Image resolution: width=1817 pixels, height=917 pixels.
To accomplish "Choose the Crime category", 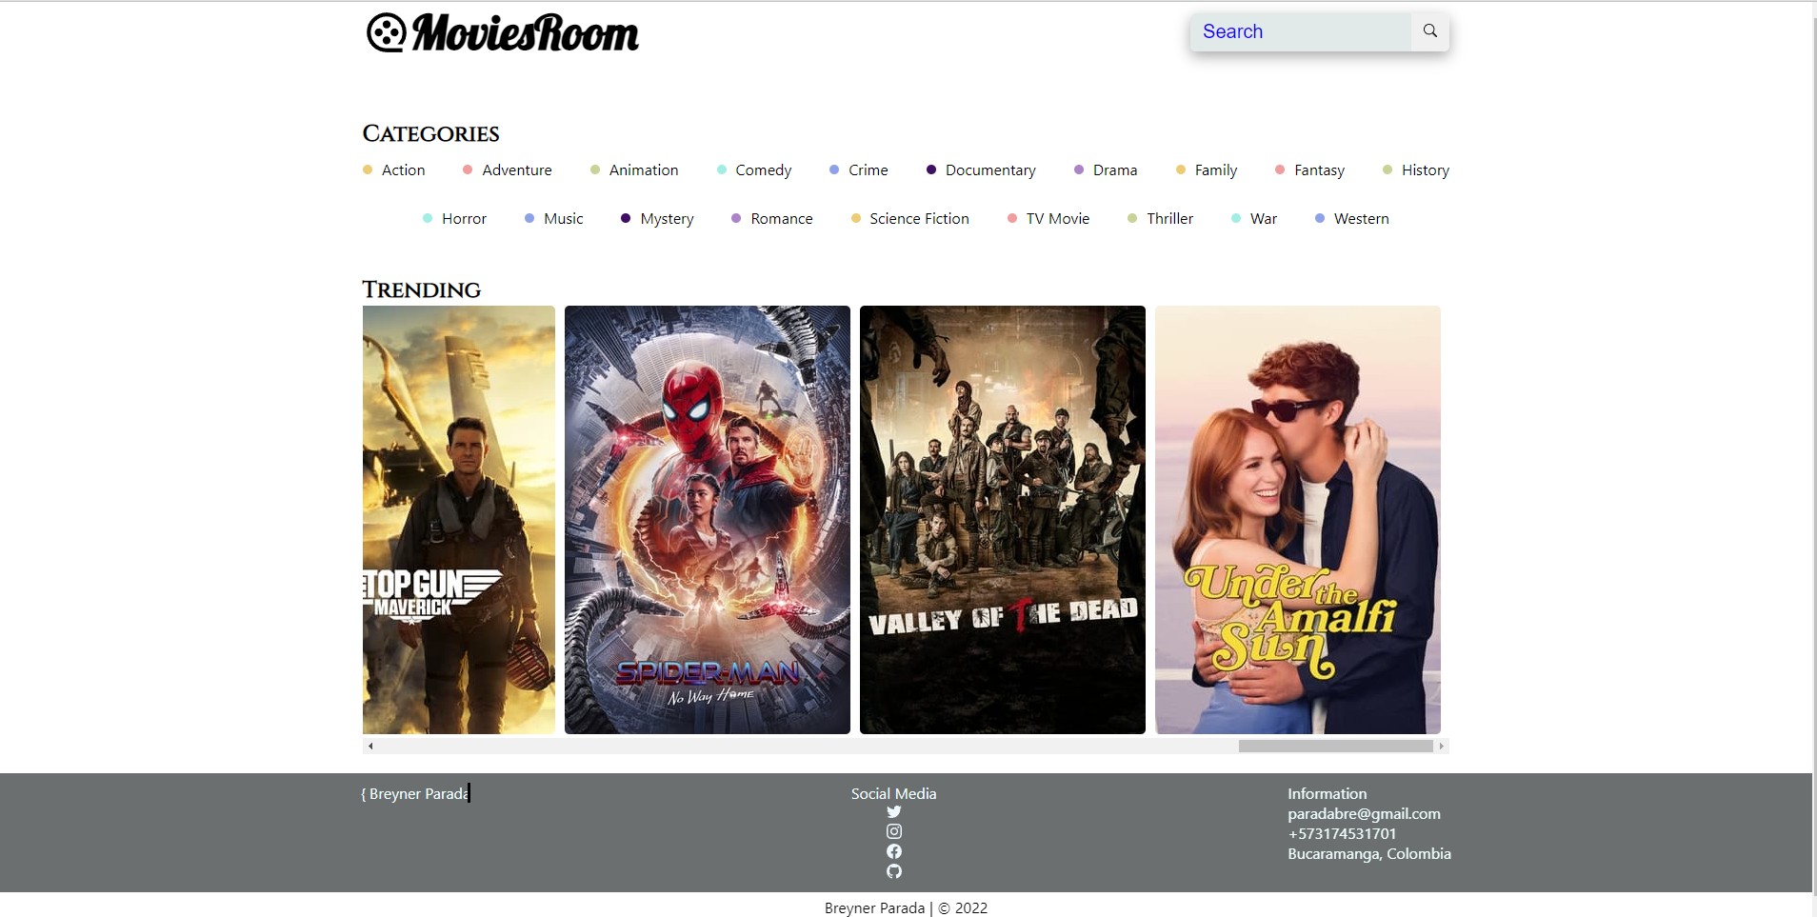I will click(859, 169).
